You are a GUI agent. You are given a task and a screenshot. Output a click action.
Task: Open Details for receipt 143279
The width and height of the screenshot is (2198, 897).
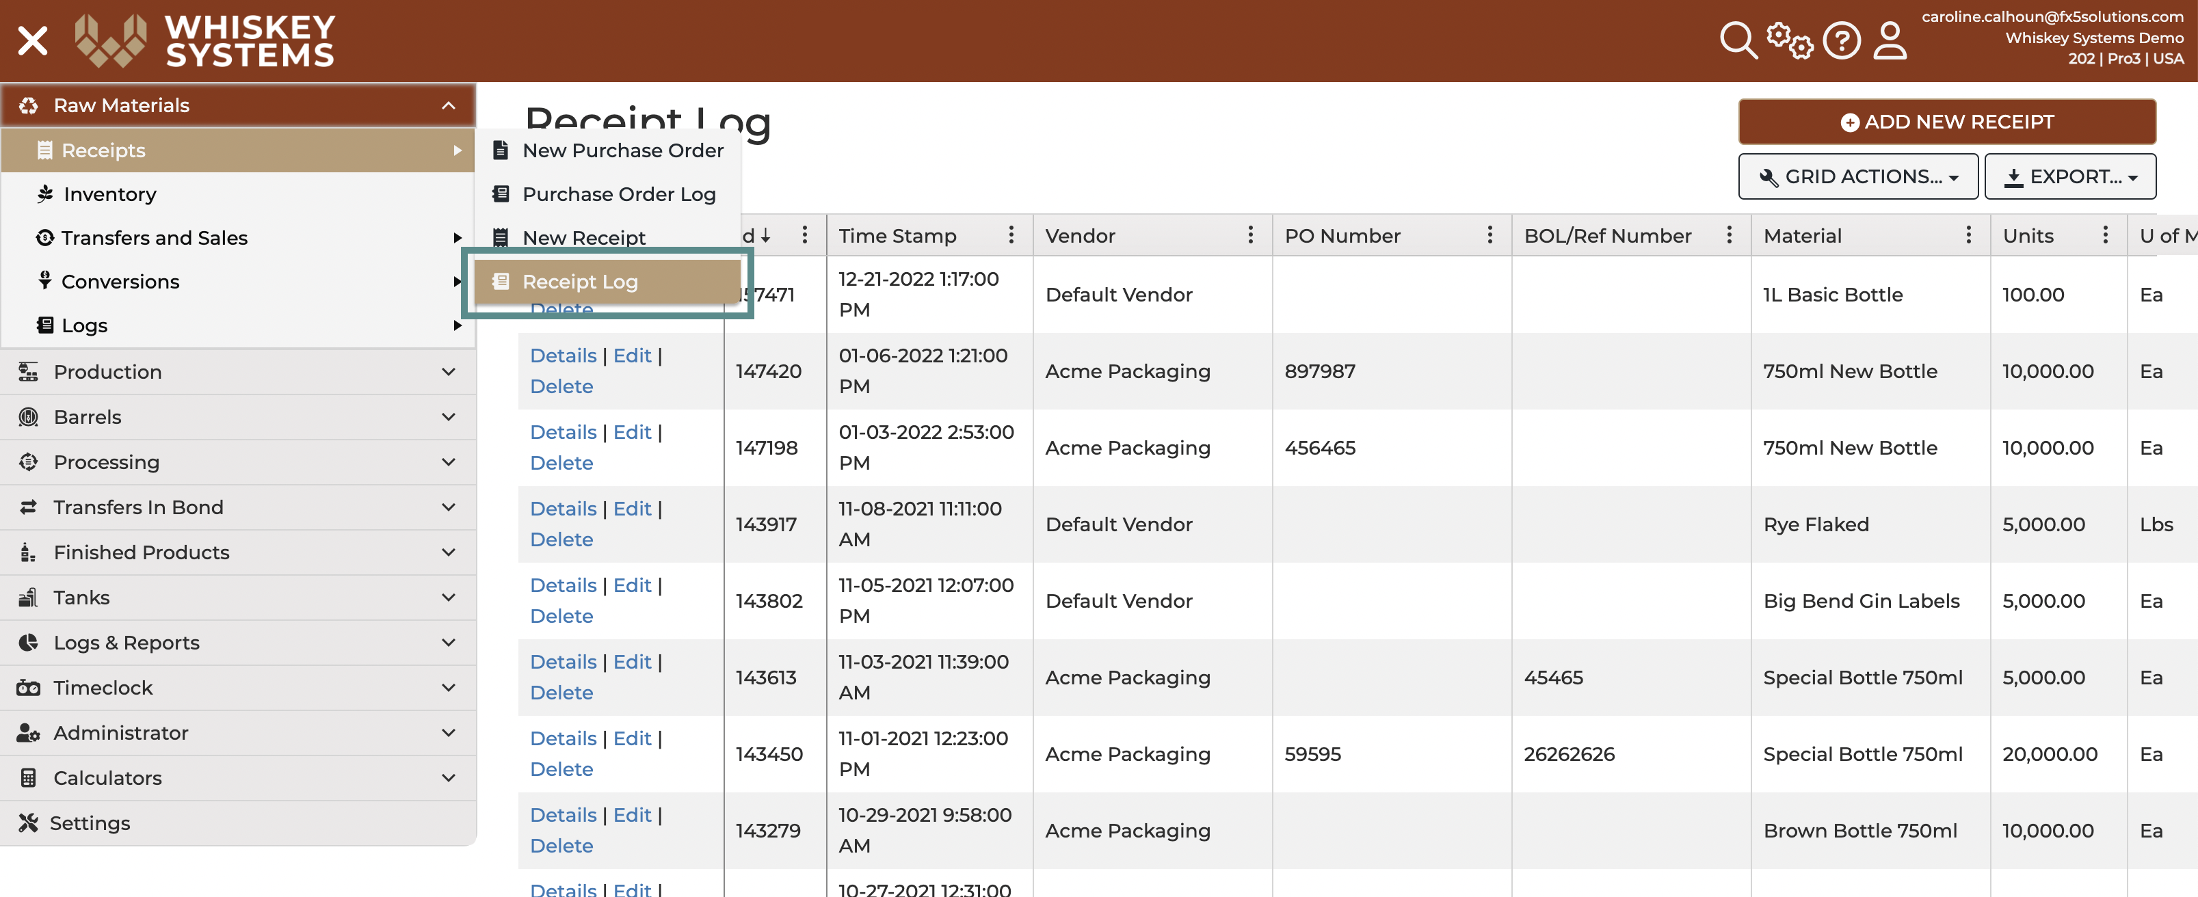click(563, 815)
